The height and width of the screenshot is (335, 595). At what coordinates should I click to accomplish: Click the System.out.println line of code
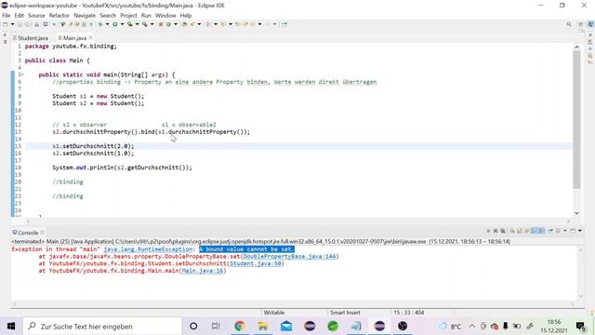pos(122,167)
